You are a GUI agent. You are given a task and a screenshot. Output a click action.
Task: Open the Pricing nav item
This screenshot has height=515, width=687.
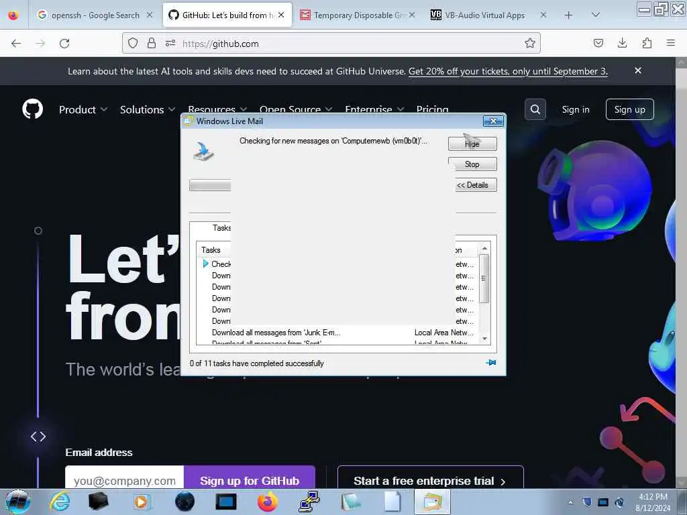(x=433, y=109)
